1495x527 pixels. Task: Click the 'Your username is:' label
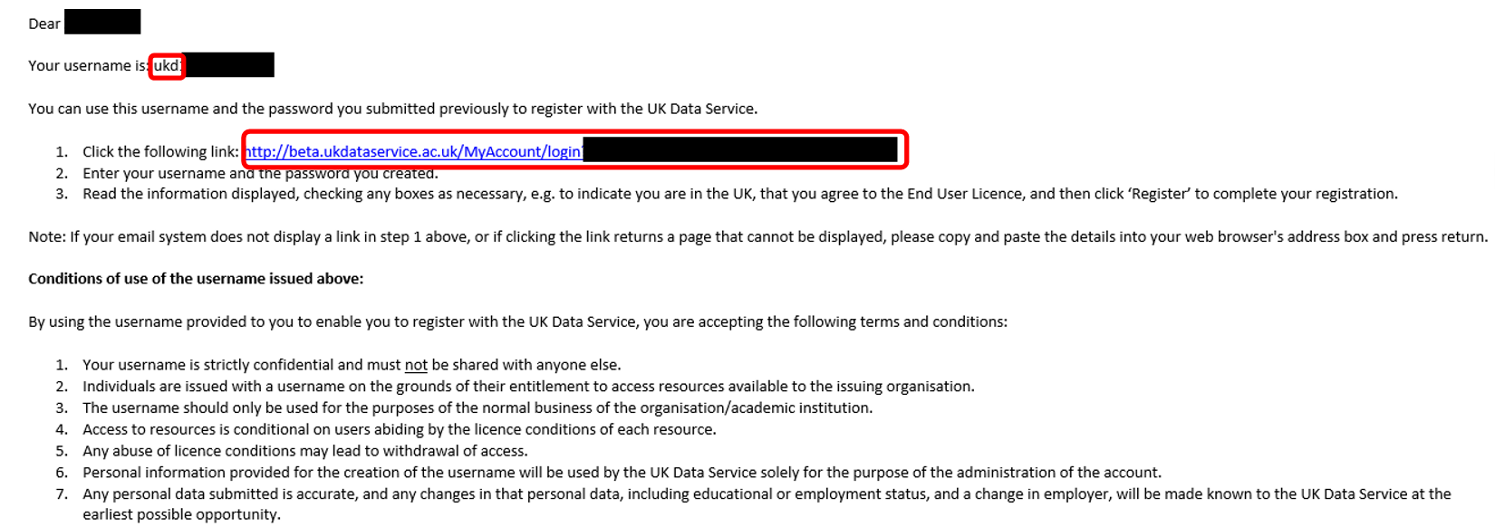click(89, 66)
